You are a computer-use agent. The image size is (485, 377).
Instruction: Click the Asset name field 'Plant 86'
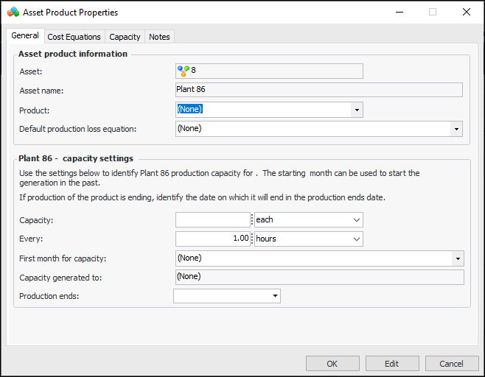click(318, 90)
